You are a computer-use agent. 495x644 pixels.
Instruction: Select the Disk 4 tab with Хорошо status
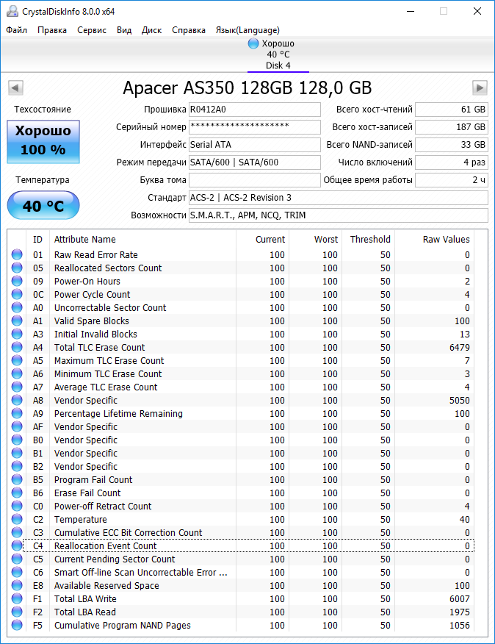pos(278,54)
